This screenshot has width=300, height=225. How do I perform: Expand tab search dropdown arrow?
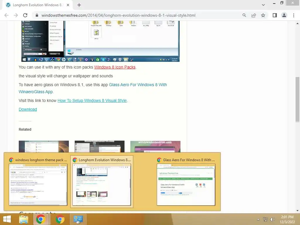click(x=263, y=5)
